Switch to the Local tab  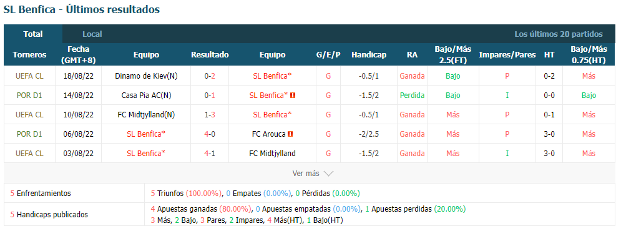click(x=92, y=34)
